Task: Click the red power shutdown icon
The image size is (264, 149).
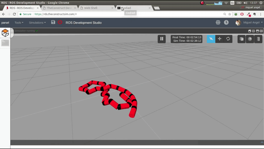Action: point(60,22)
